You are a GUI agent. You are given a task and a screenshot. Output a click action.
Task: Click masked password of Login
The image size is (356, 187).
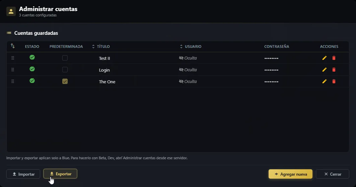pyautogui.click(x=271, y=70)
